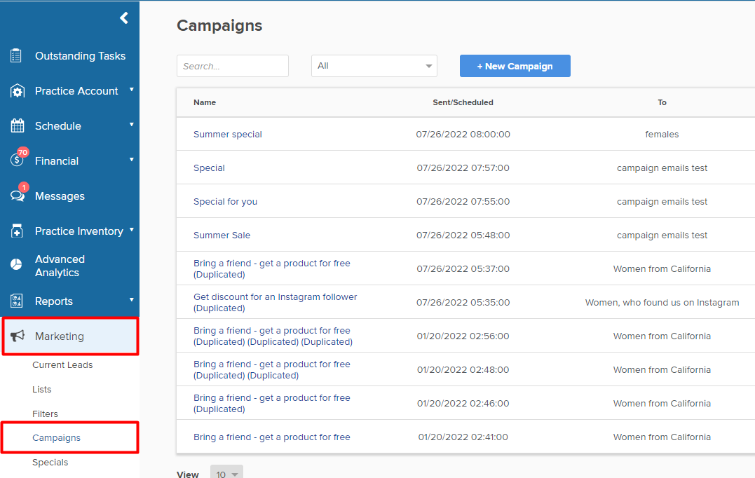Collapse the sidebar with the left chevron
Image resolution: width=755 pixels, height=478 pixels.
click(124, 18)
